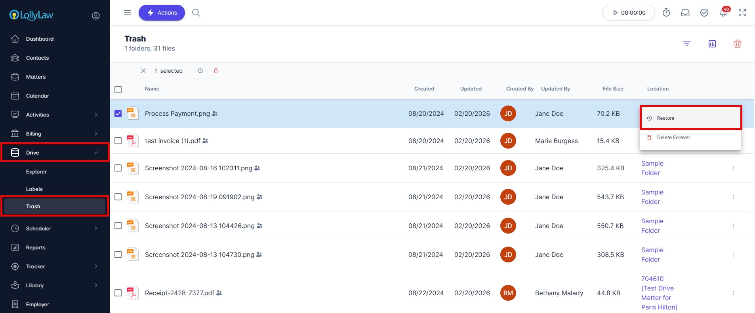Open row options for Screenshot 2024-08-13 104730.png

733,255
